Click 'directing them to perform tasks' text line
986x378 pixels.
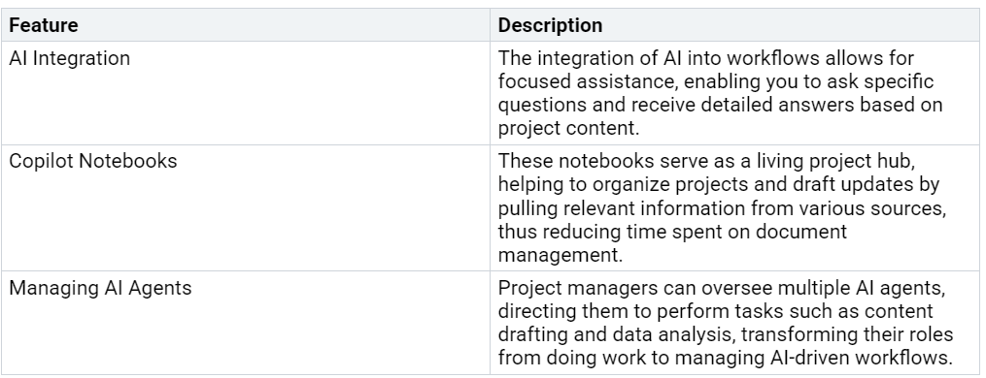click(x=716, y=311)
